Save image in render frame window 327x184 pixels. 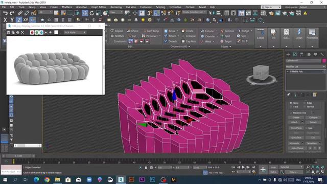point(9,32)
